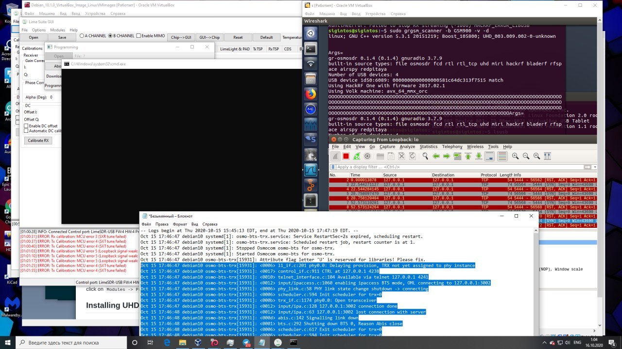
Task: Open Формат menu in Notepad
Action: coord(180,224)
